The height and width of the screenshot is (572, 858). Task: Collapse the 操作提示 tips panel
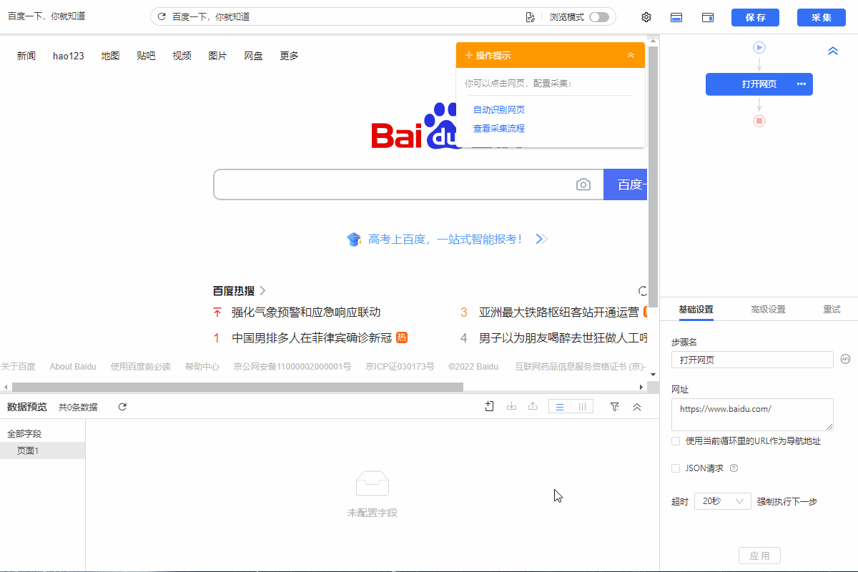tap(631, 55)
